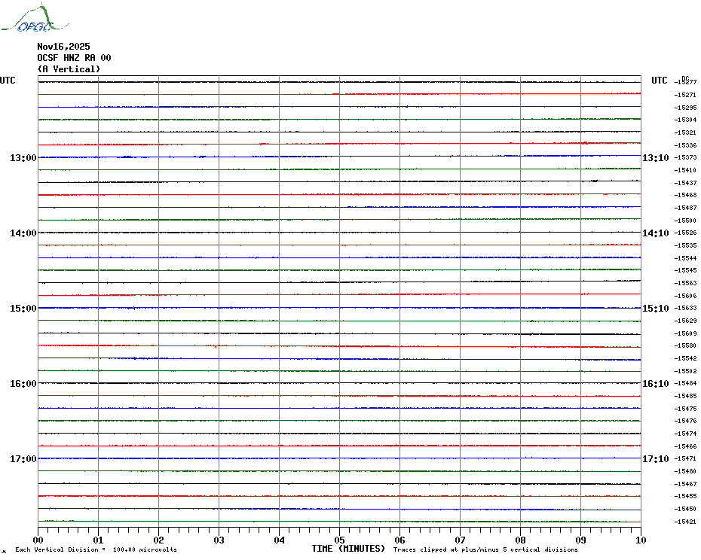Click the 16:00 UTC time label
The image size is (701, 560).
tap(23, 384)
